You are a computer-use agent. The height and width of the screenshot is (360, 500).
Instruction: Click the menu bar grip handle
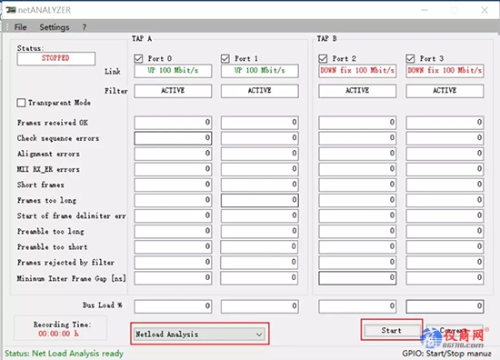(7, 27)
